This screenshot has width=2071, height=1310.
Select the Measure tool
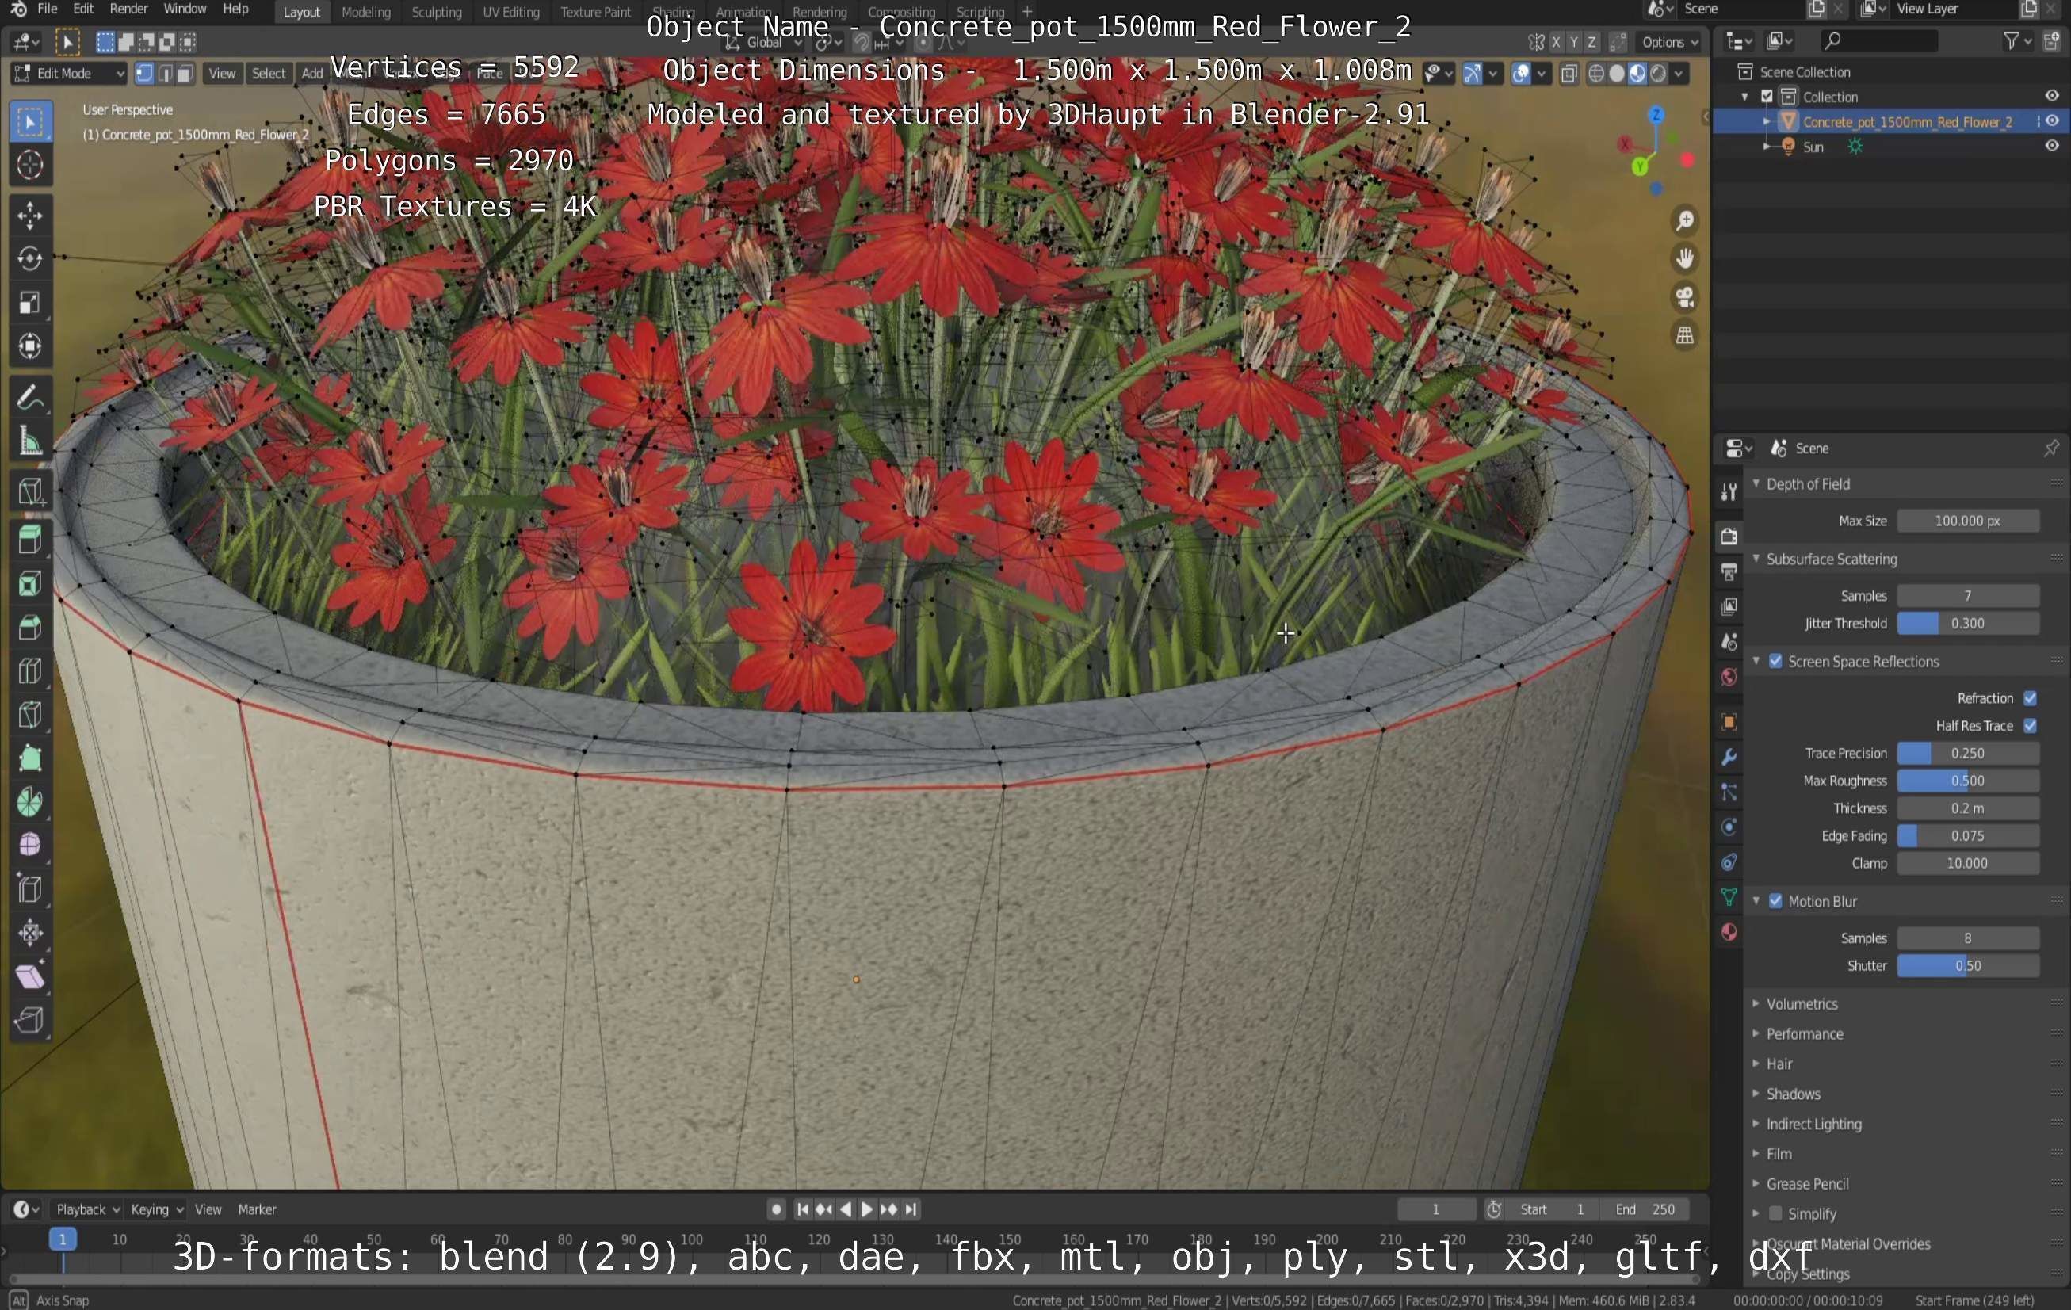point(30,441)
